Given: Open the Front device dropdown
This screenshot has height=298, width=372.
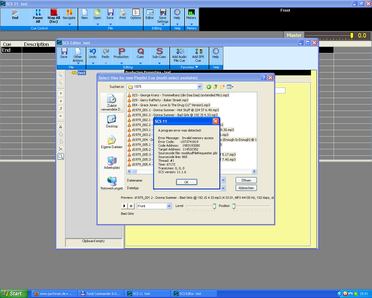Looking at the screenshot, I should [x=169, y=206].
